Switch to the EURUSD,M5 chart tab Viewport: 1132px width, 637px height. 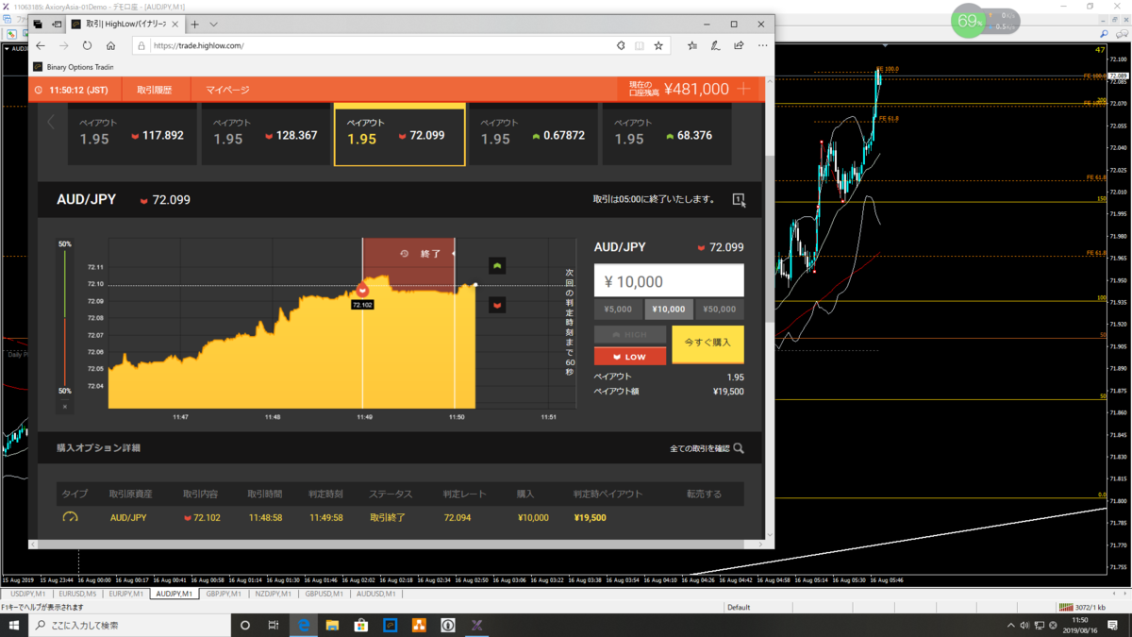[x=77, y=595]
